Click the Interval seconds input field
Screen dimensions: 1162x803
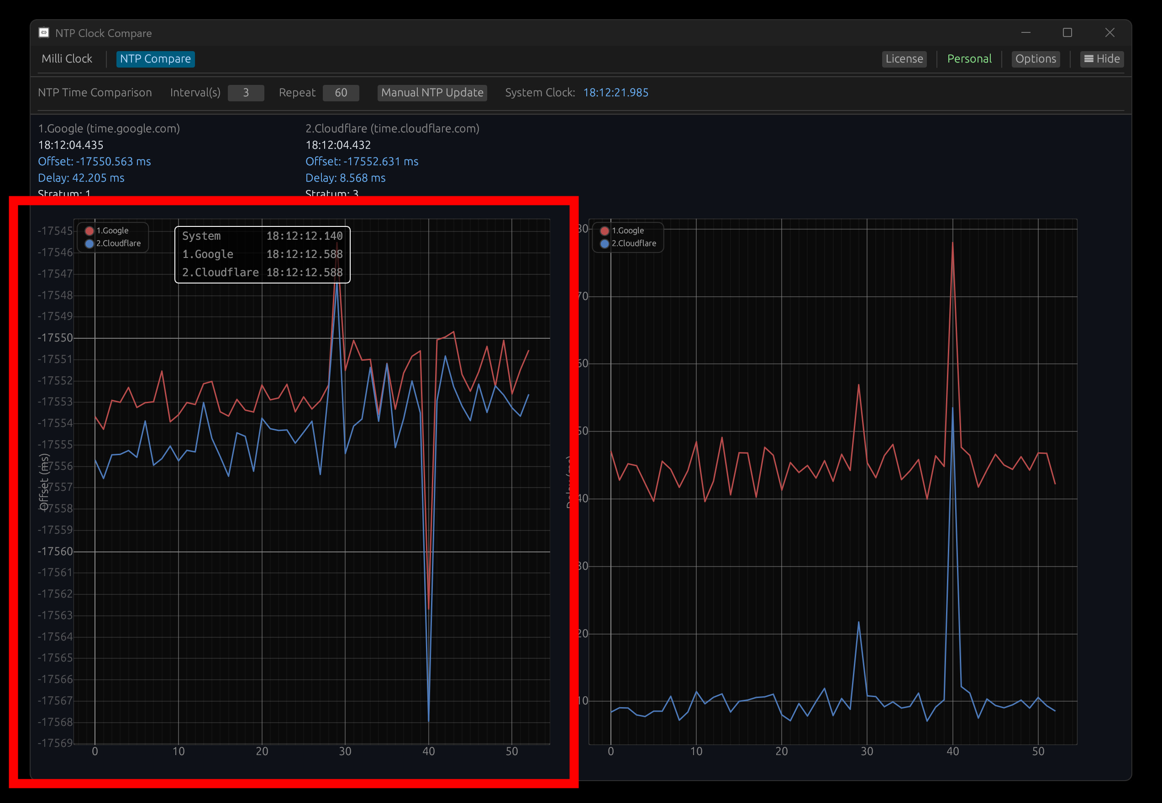click(x=246, y=93)
